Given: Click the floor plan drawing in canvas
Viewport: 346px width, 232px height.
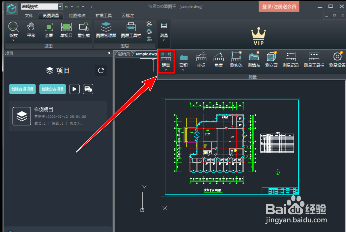Looking at the screenshot, I should click(x=230, y=147).
